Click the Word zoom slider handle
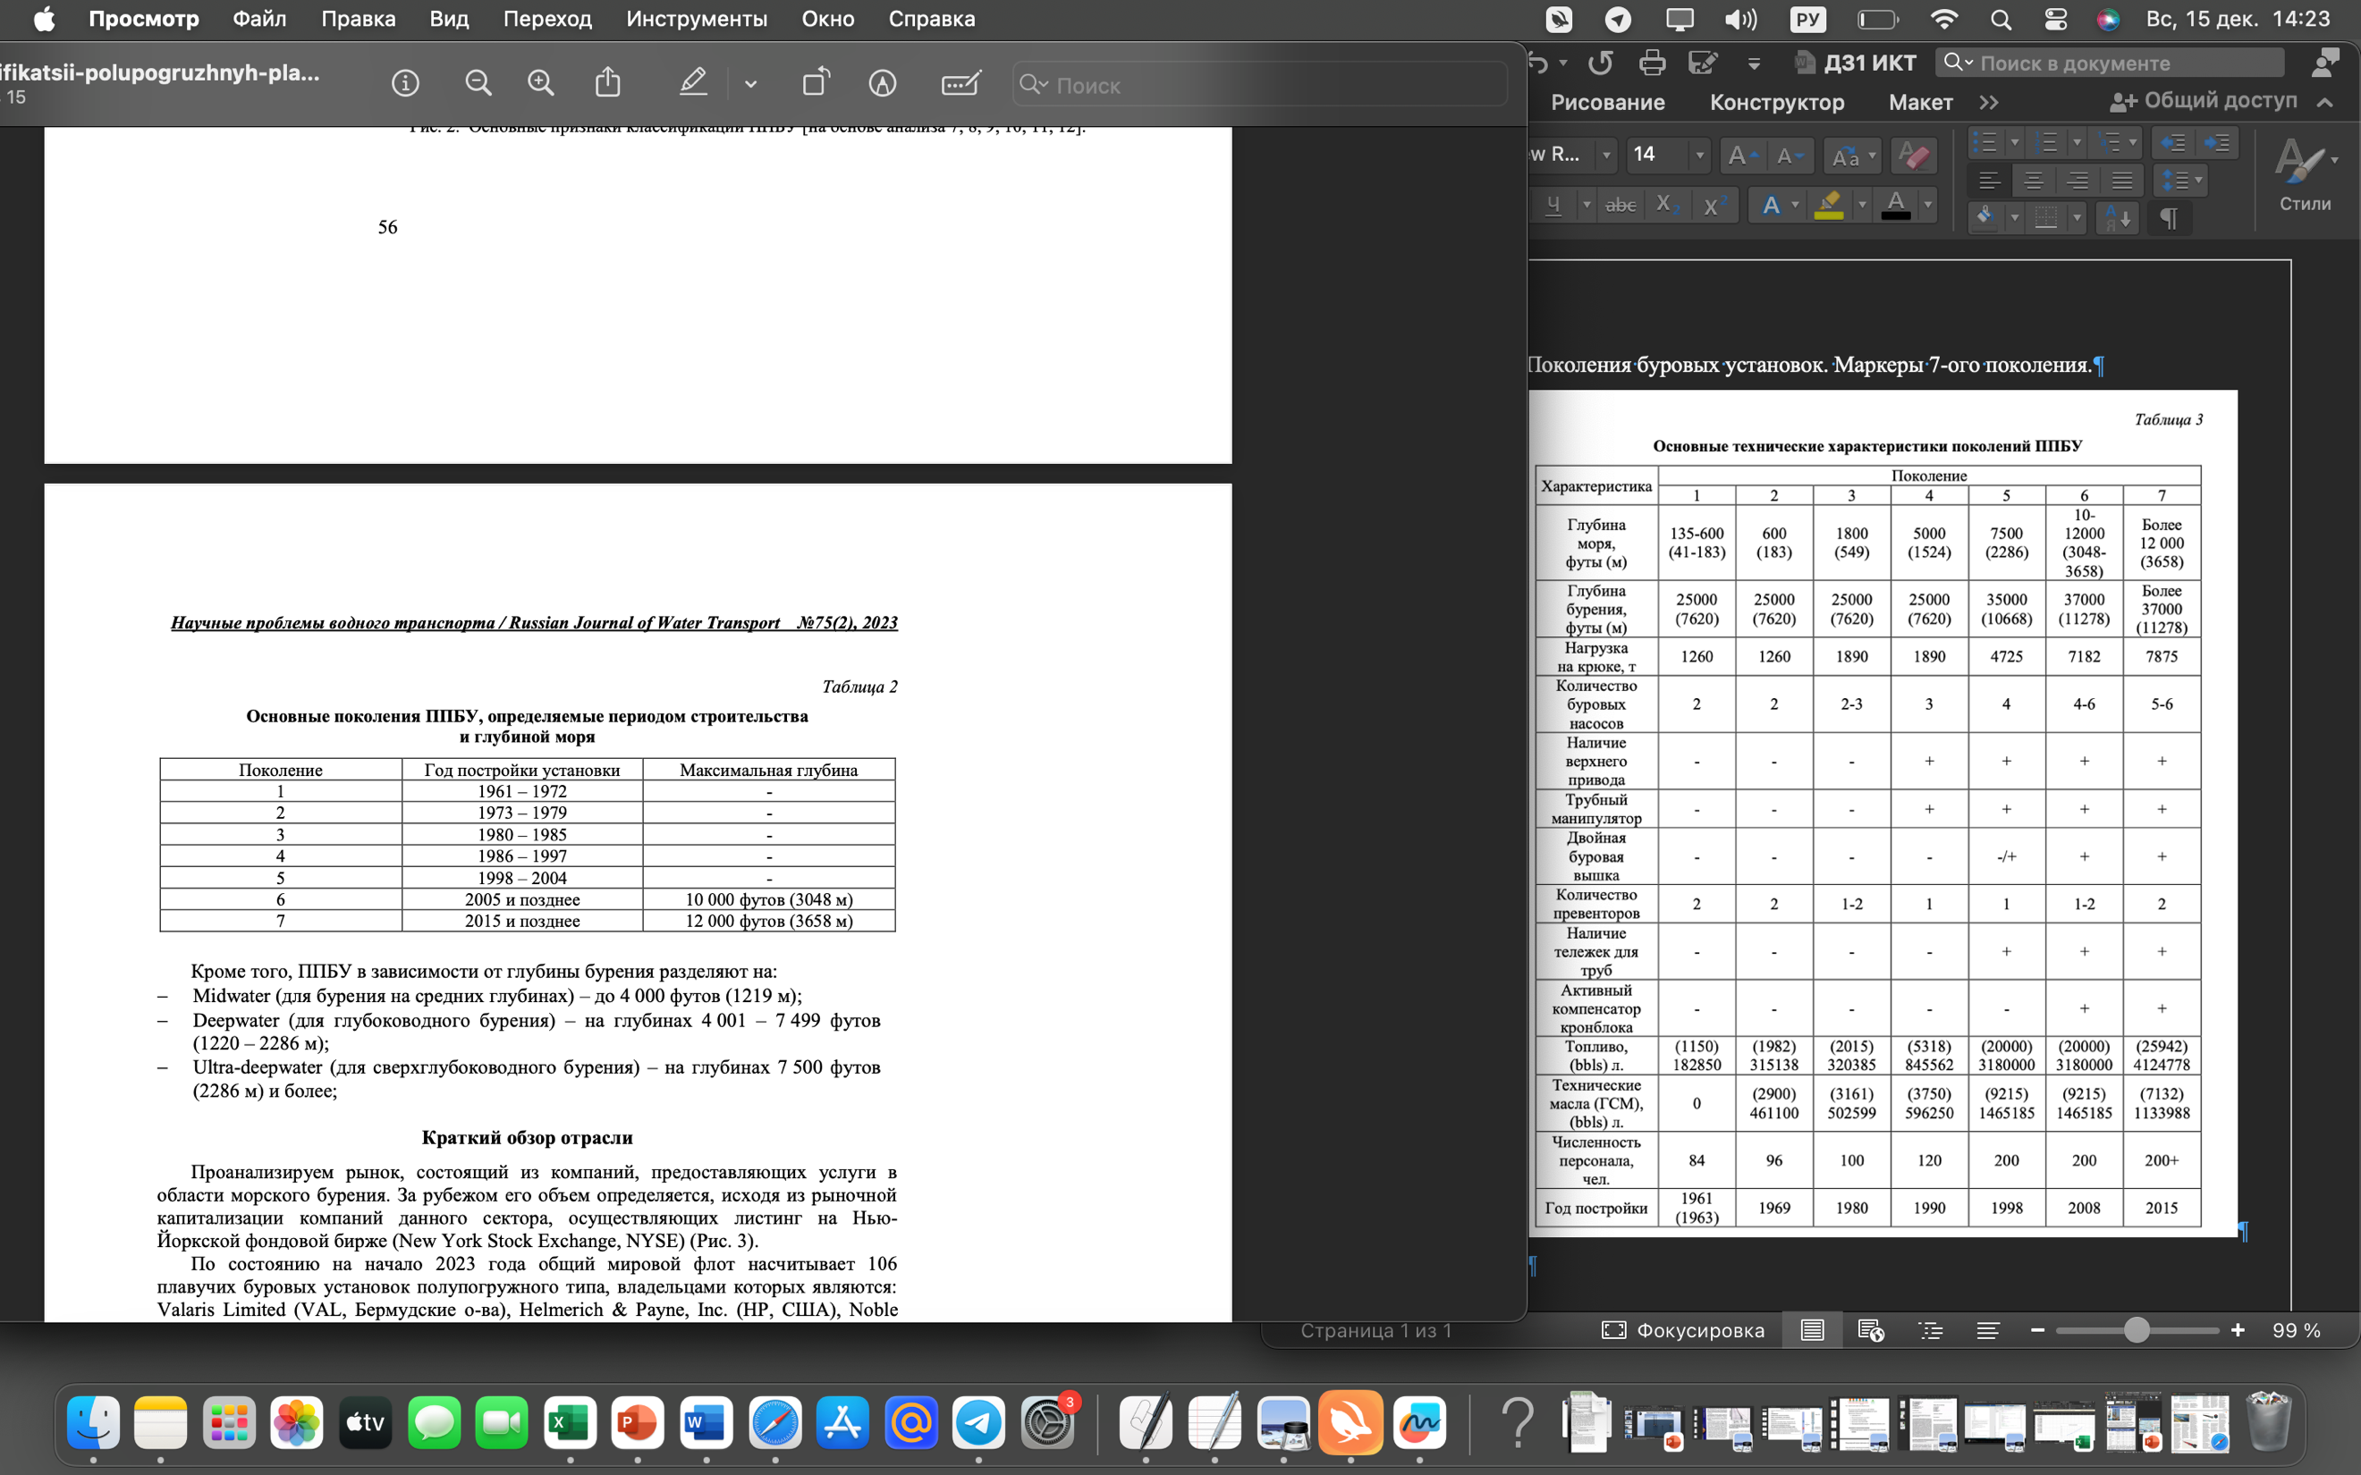The width and height of the screenshot is (2361, 1475). coord(2136,1329)
